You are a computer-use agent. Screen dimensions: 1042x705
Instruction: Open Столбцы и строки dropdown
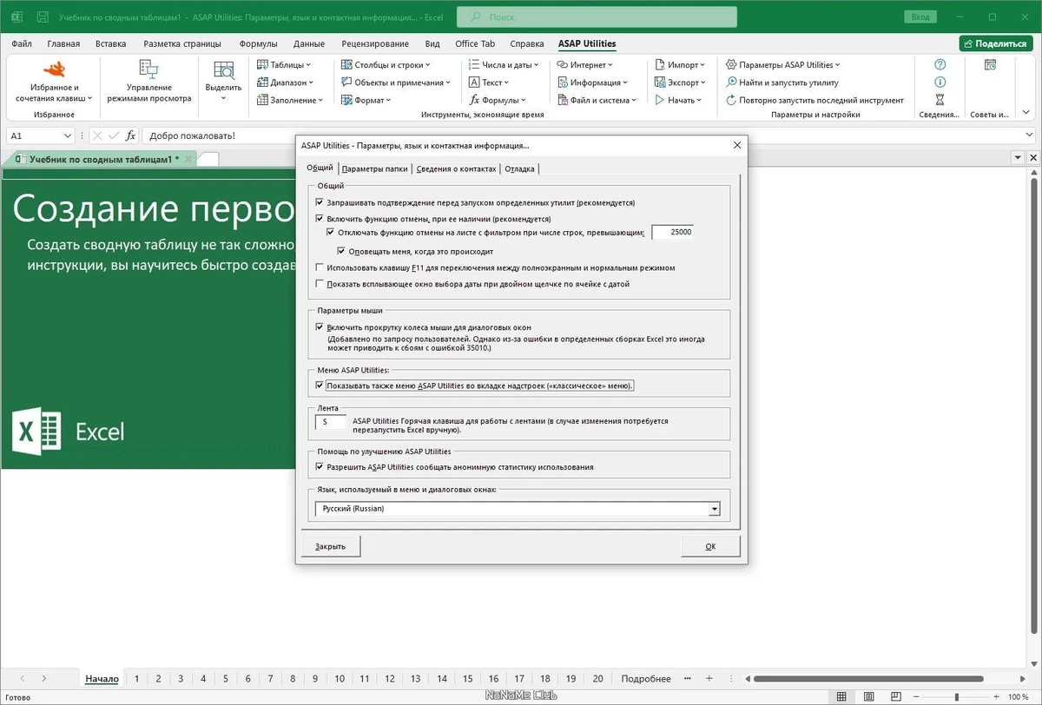[x=386, y=64]
